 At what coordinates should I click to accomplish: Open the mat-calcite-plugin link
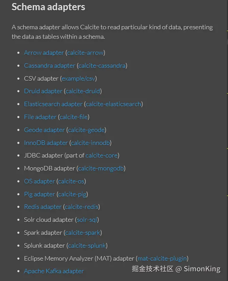click(x=162, y=259)
